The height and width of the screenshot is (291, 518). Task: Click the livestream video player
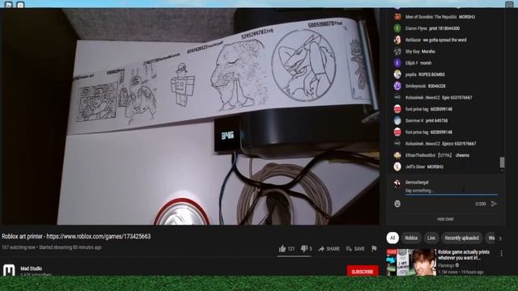pos(189,116)
